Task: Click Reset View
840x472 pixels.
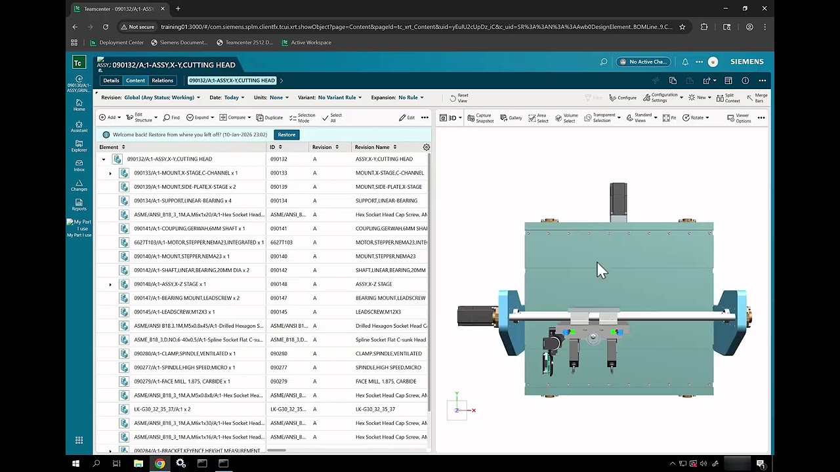Action: click(459, 98)
